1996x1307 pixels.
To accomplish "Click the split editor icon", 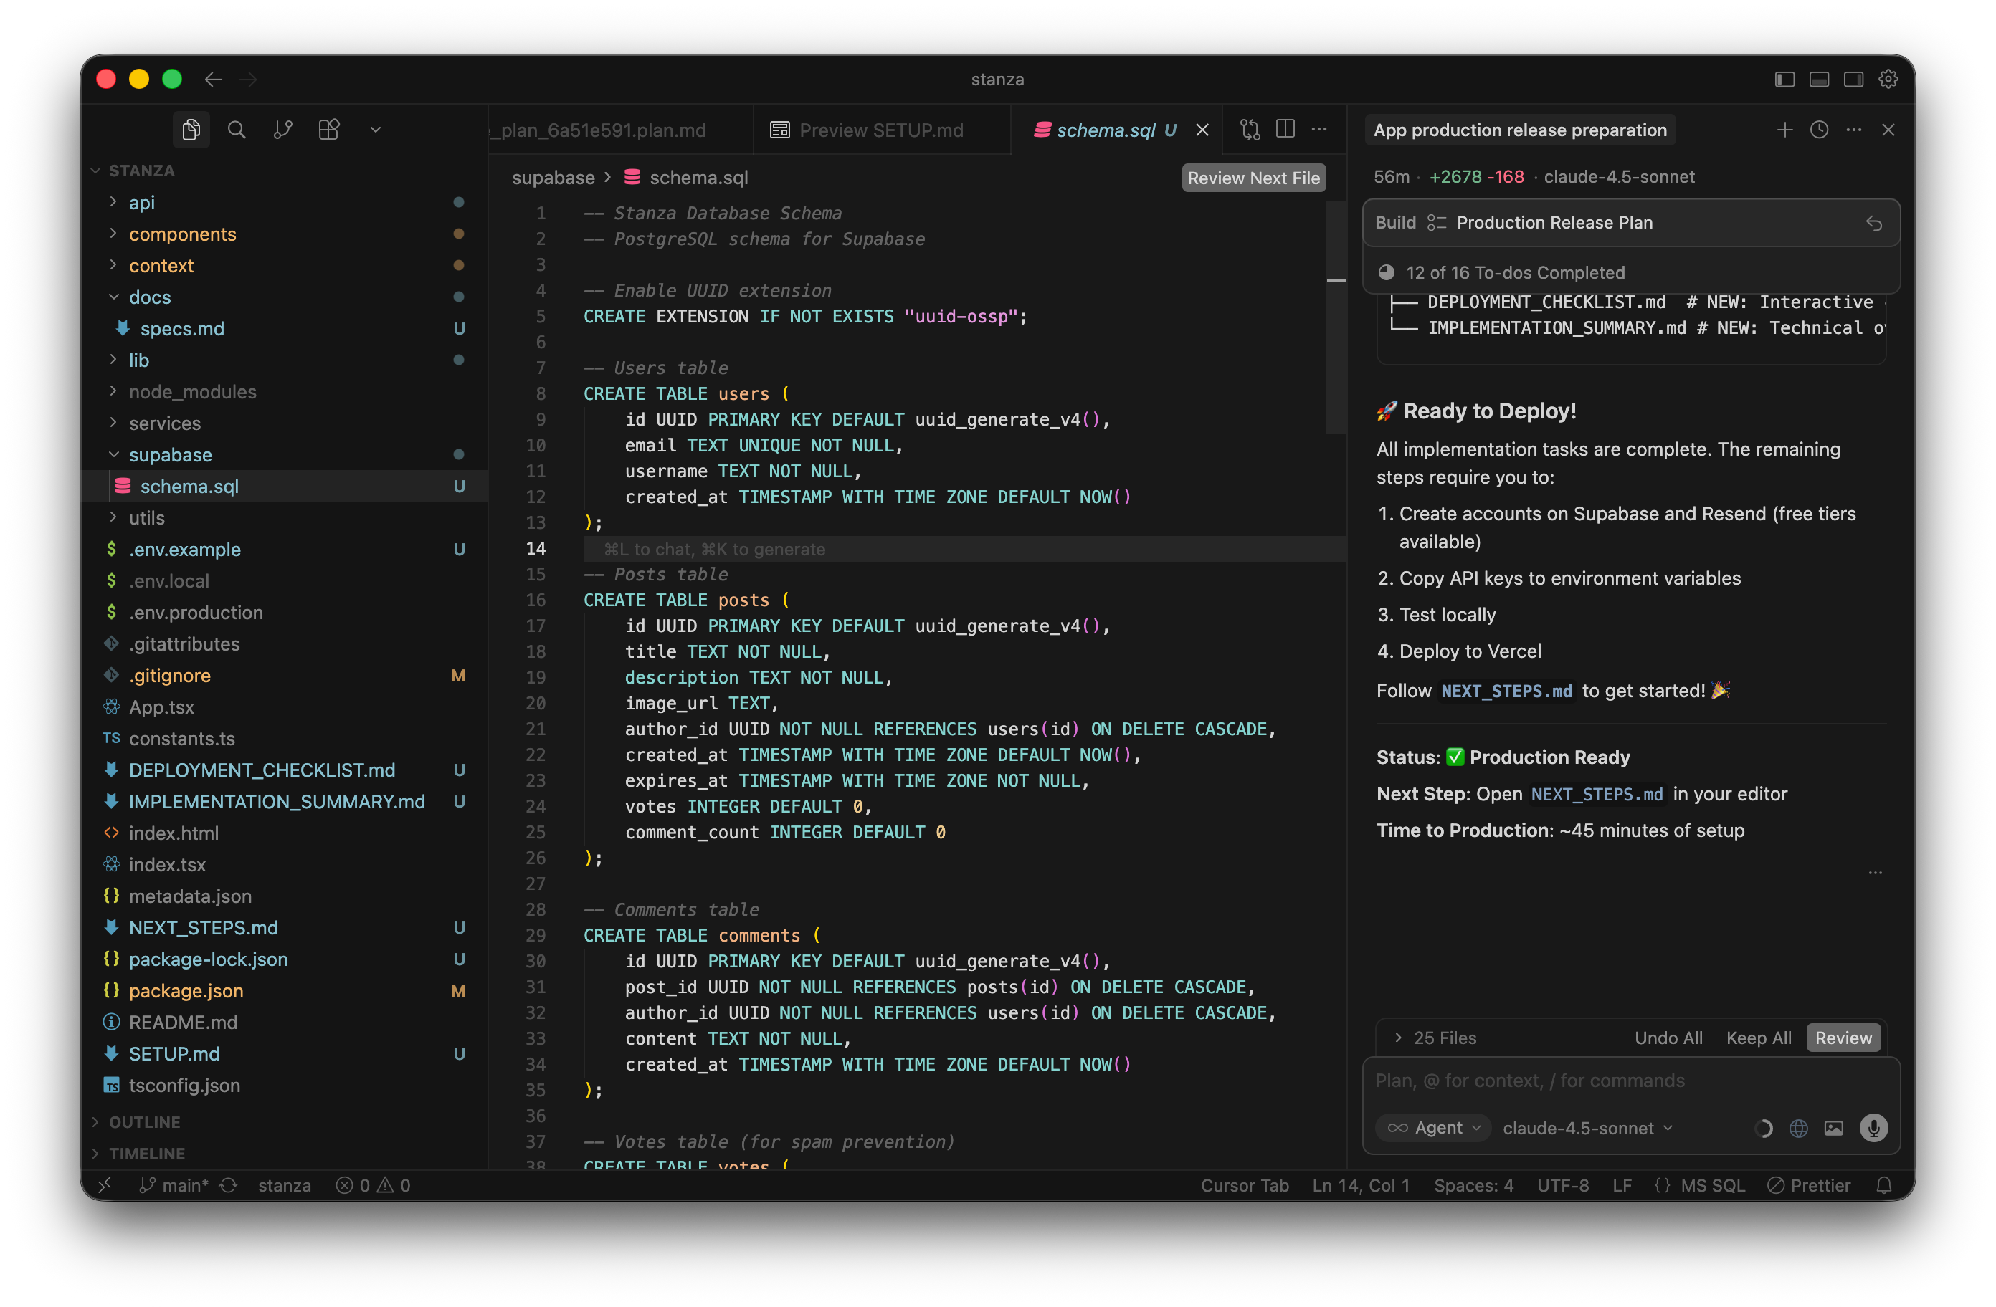I will click(1285, 129).
